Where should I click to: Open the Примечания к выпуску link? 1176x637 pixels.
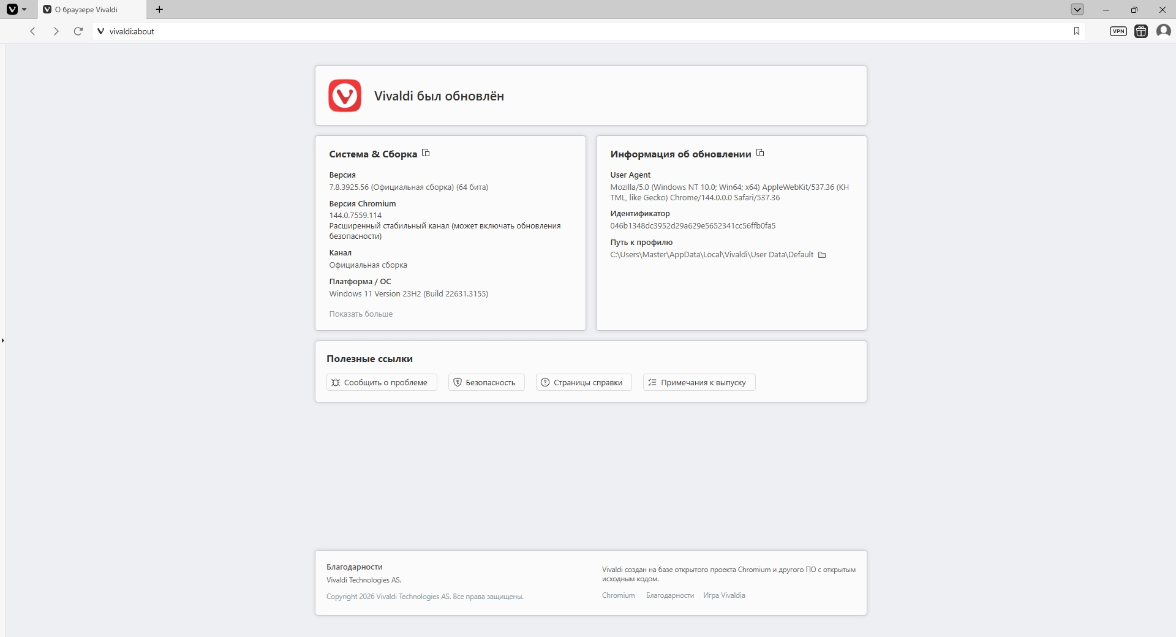coord(699,382)
